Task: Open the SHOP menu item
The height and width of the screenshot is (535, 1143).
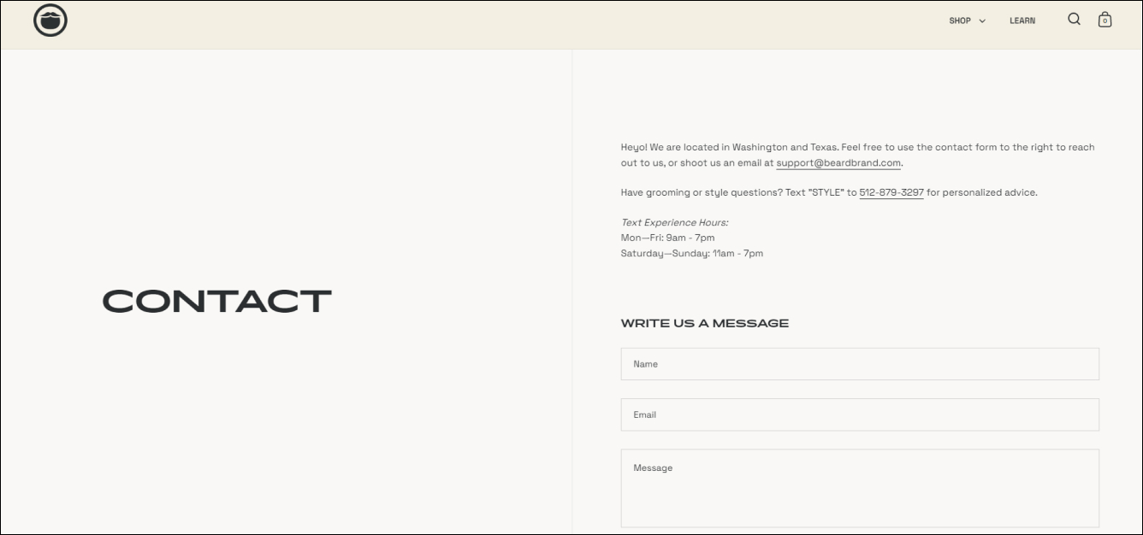Action: [960, 21]
